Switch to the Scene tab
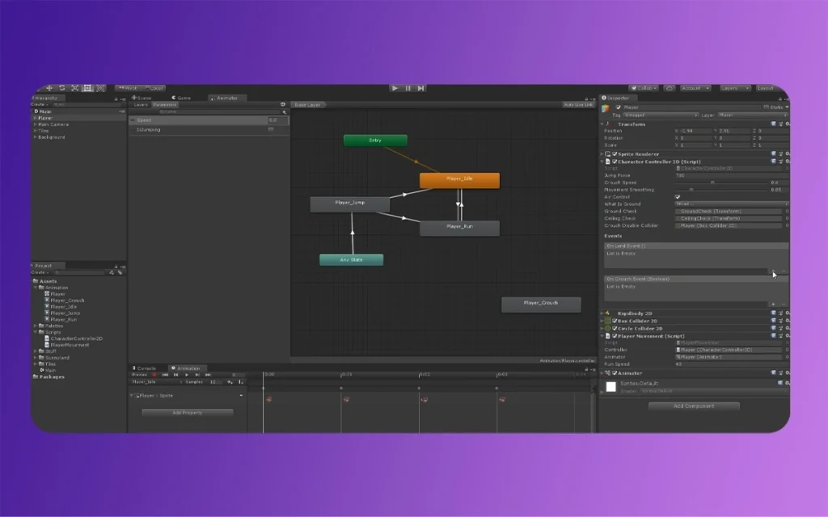The image size is (828, 517). click(x=143, y=98)
